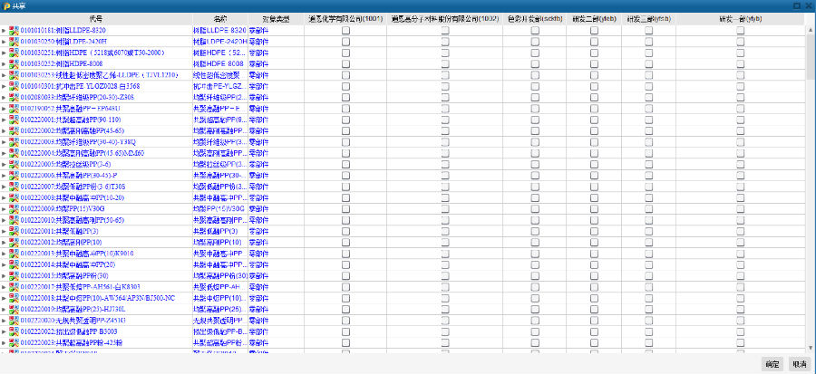The image size is (816, 374).
Task: Check the (1002) company box for row 0102220023
Action: click(445, 343)
